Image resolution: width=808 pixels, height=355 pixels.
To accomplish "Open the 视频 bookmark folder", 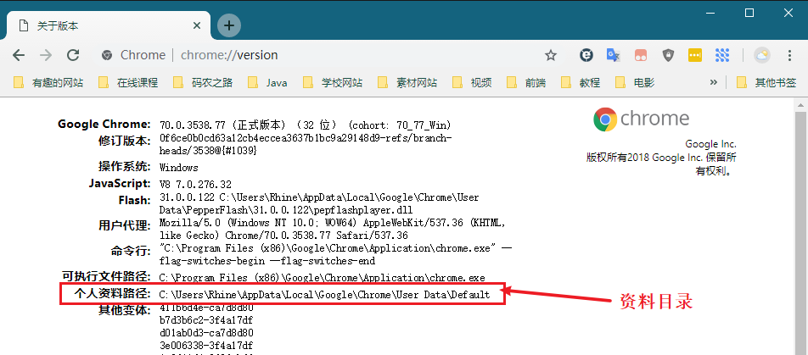I will pyautogui.click(x=472, y=82).
